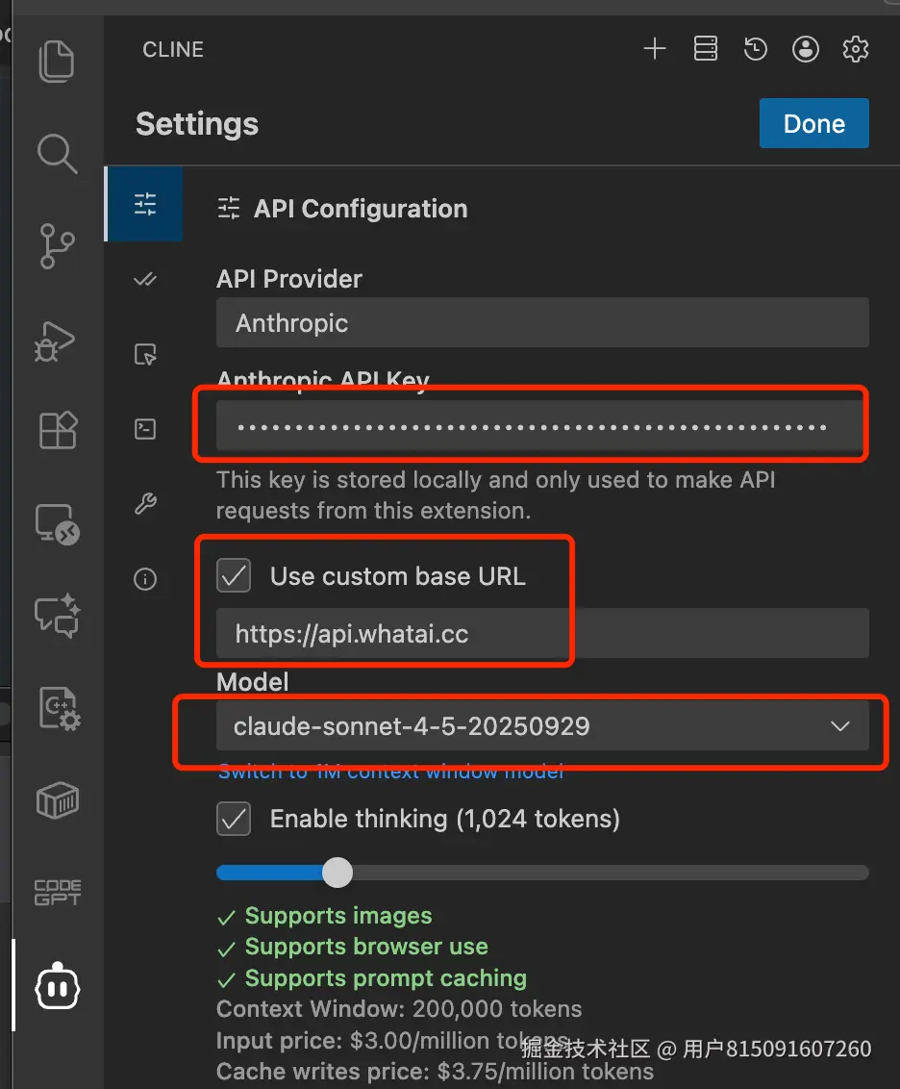Click the Done button
Viewport: 900px width, 1089px height.
coord(813,123)
